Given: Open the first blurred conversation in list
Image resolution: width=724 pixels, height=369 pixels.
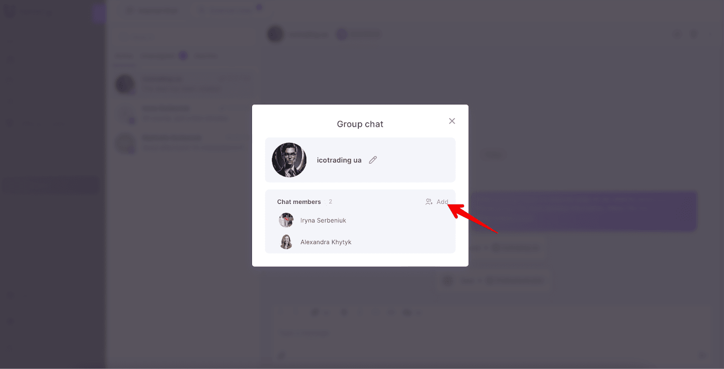Looking at the screenshot, I should (183, 85).
